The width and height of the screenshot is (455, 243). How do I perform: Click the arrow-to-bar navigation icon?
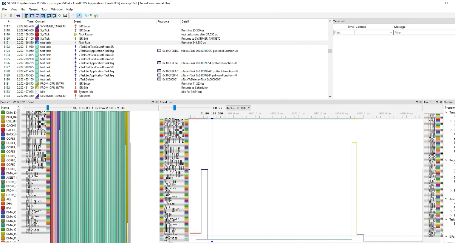coord(90,15)
